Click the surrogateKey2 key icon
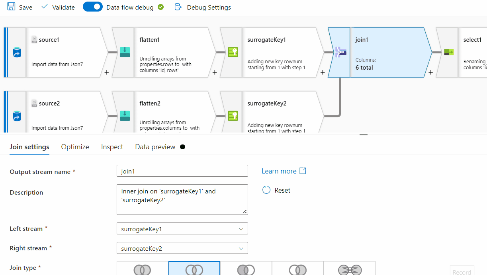The height and width of the screenshot is (275, 487). pos(233,116)
